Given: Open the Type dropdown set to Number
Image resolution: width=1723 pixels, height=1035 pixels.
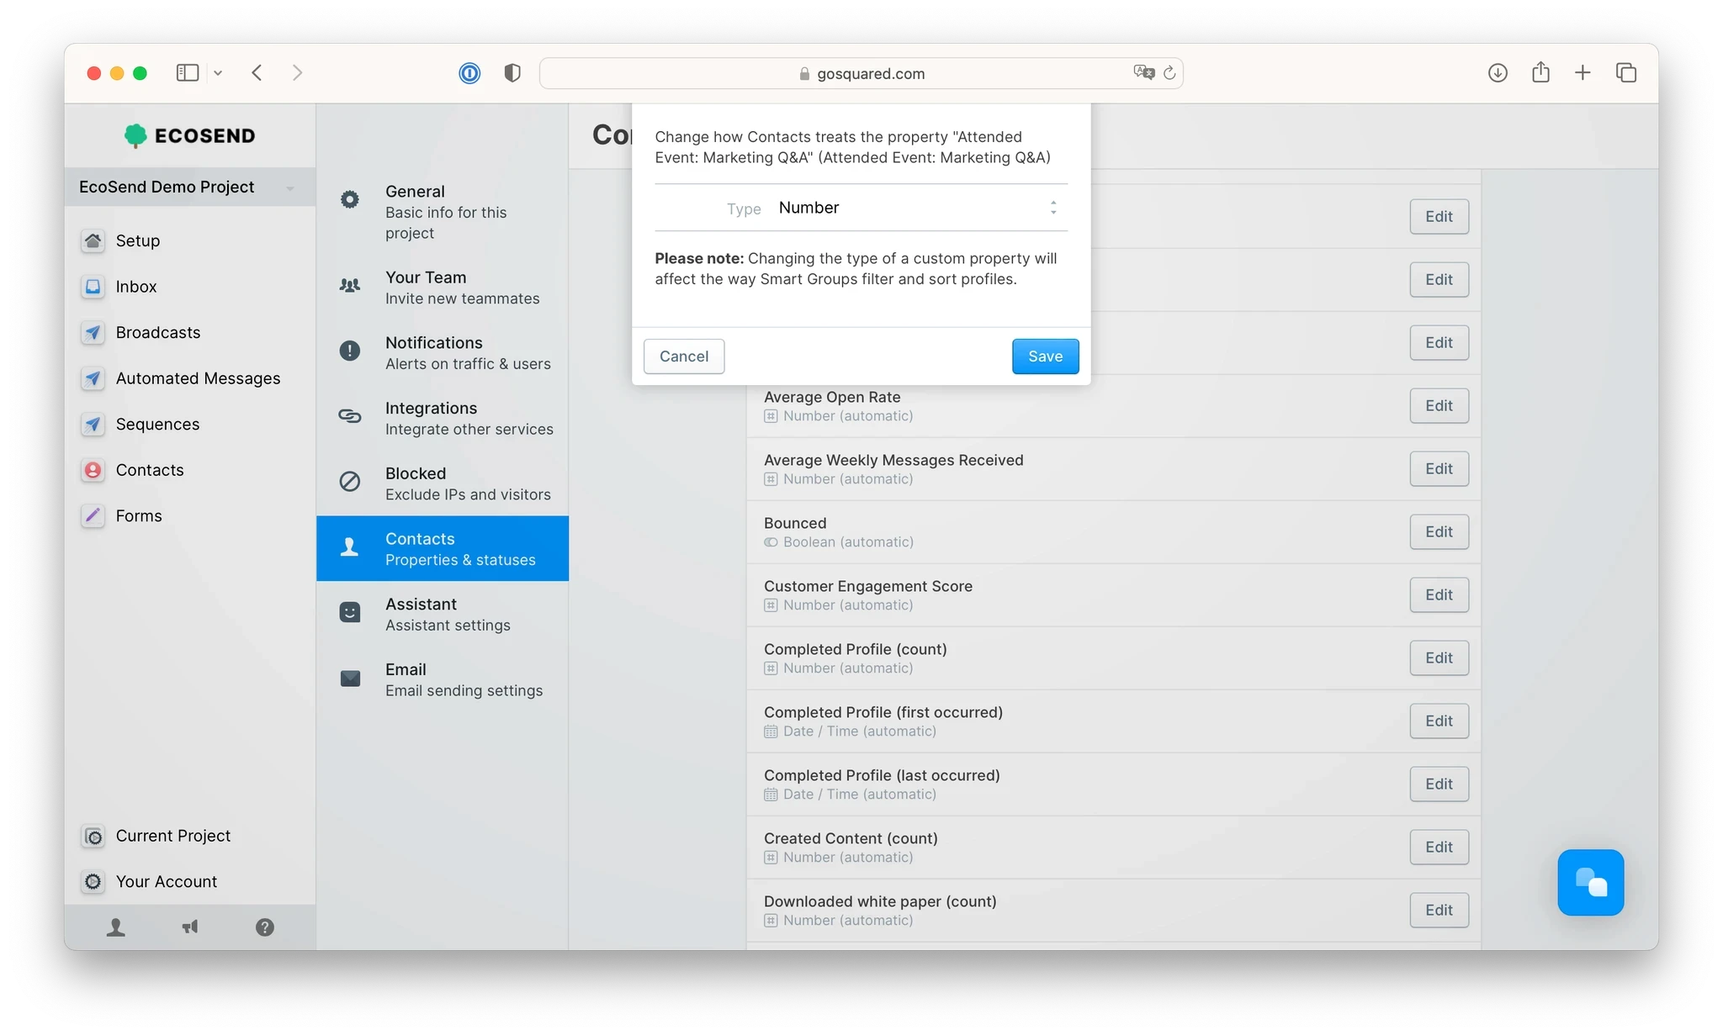Looking at the screenshot, I should click(916, 208).
